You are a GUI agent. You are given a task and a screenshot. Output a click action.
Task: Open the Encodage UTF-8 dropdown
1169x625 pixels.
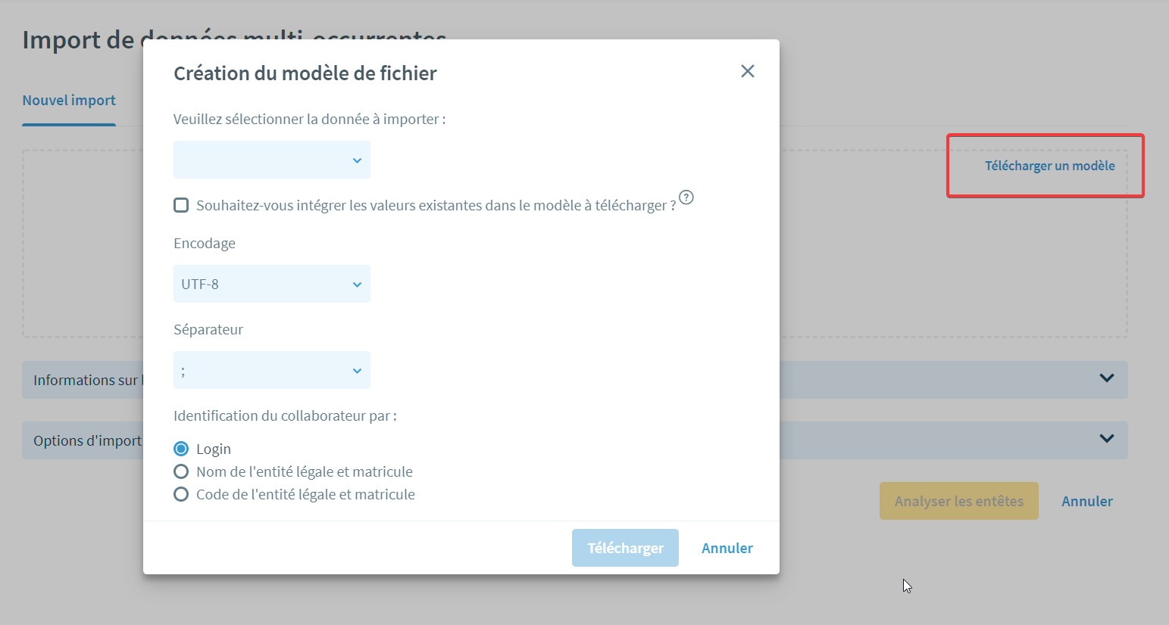point(272,284)
